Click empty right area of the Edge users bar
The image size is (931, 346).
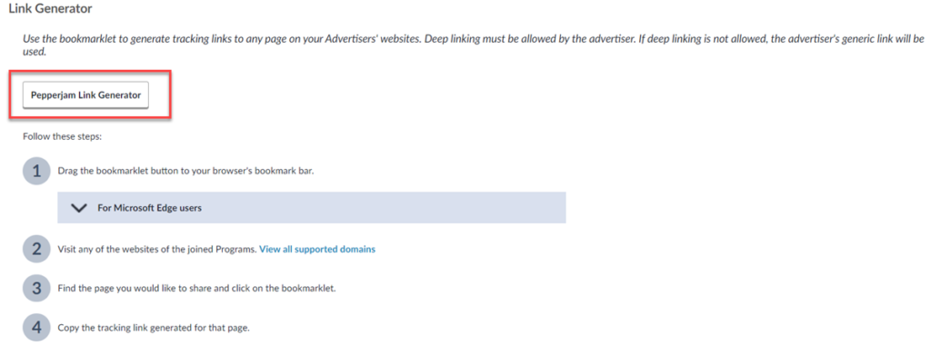415,208
